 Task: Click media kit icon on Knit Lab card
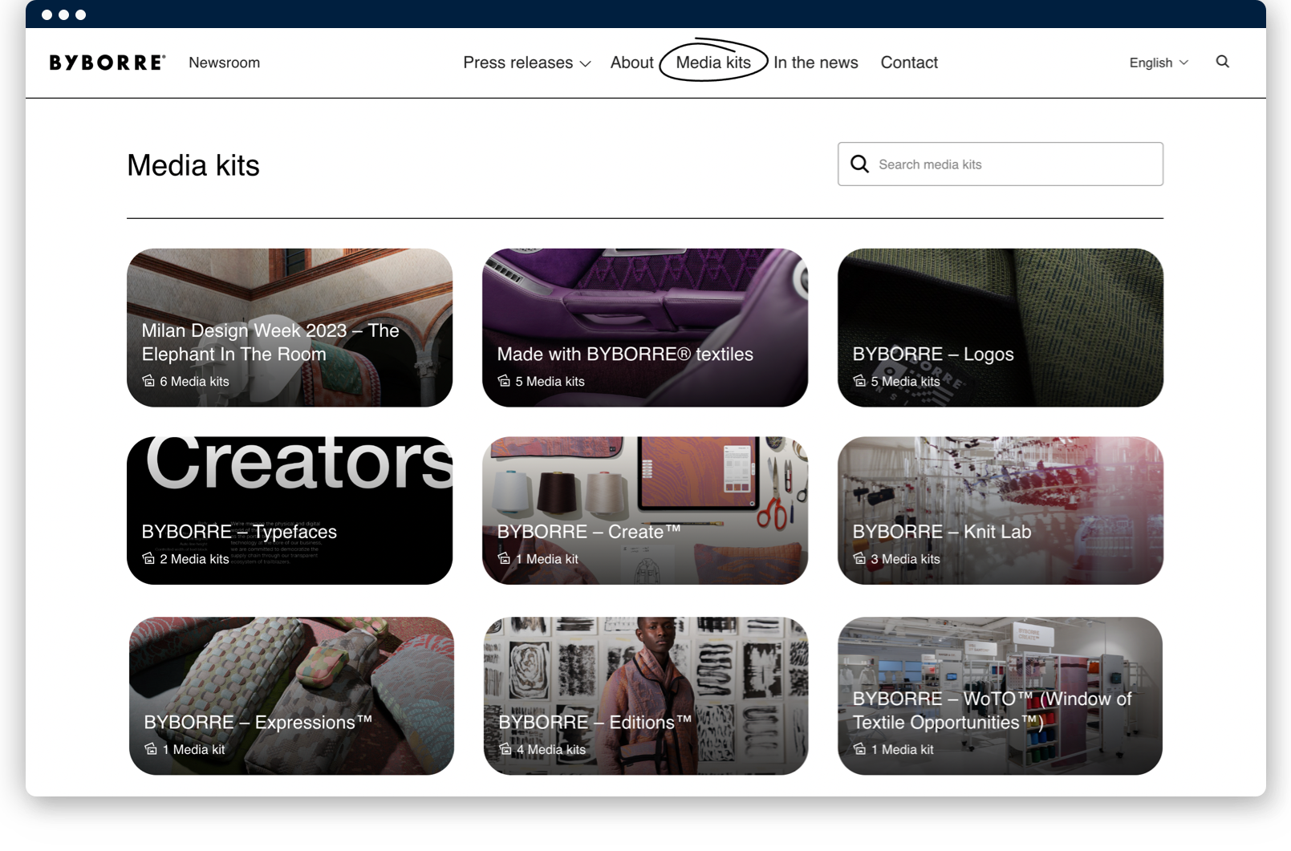click(x=859, y=559)
